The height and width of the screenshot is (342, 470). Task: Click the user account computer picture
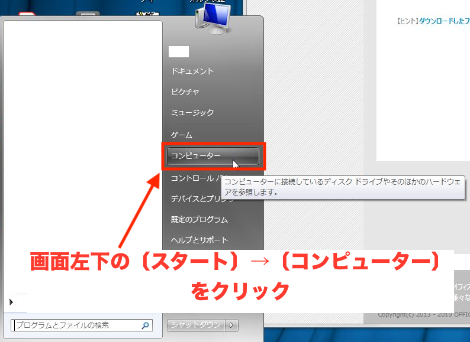(213, 18)
